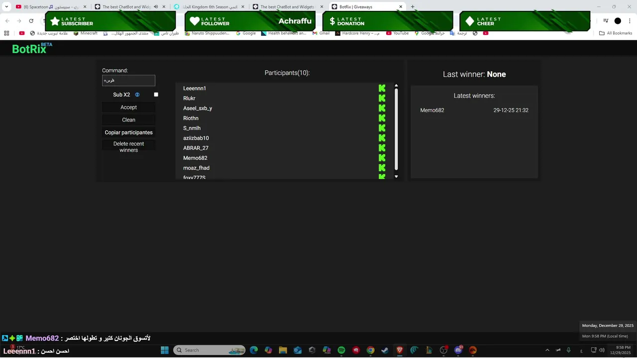The height and width of the screenshot is (358, 637).
Task: Open the YouTube bookmark
Action: (397, 33)
